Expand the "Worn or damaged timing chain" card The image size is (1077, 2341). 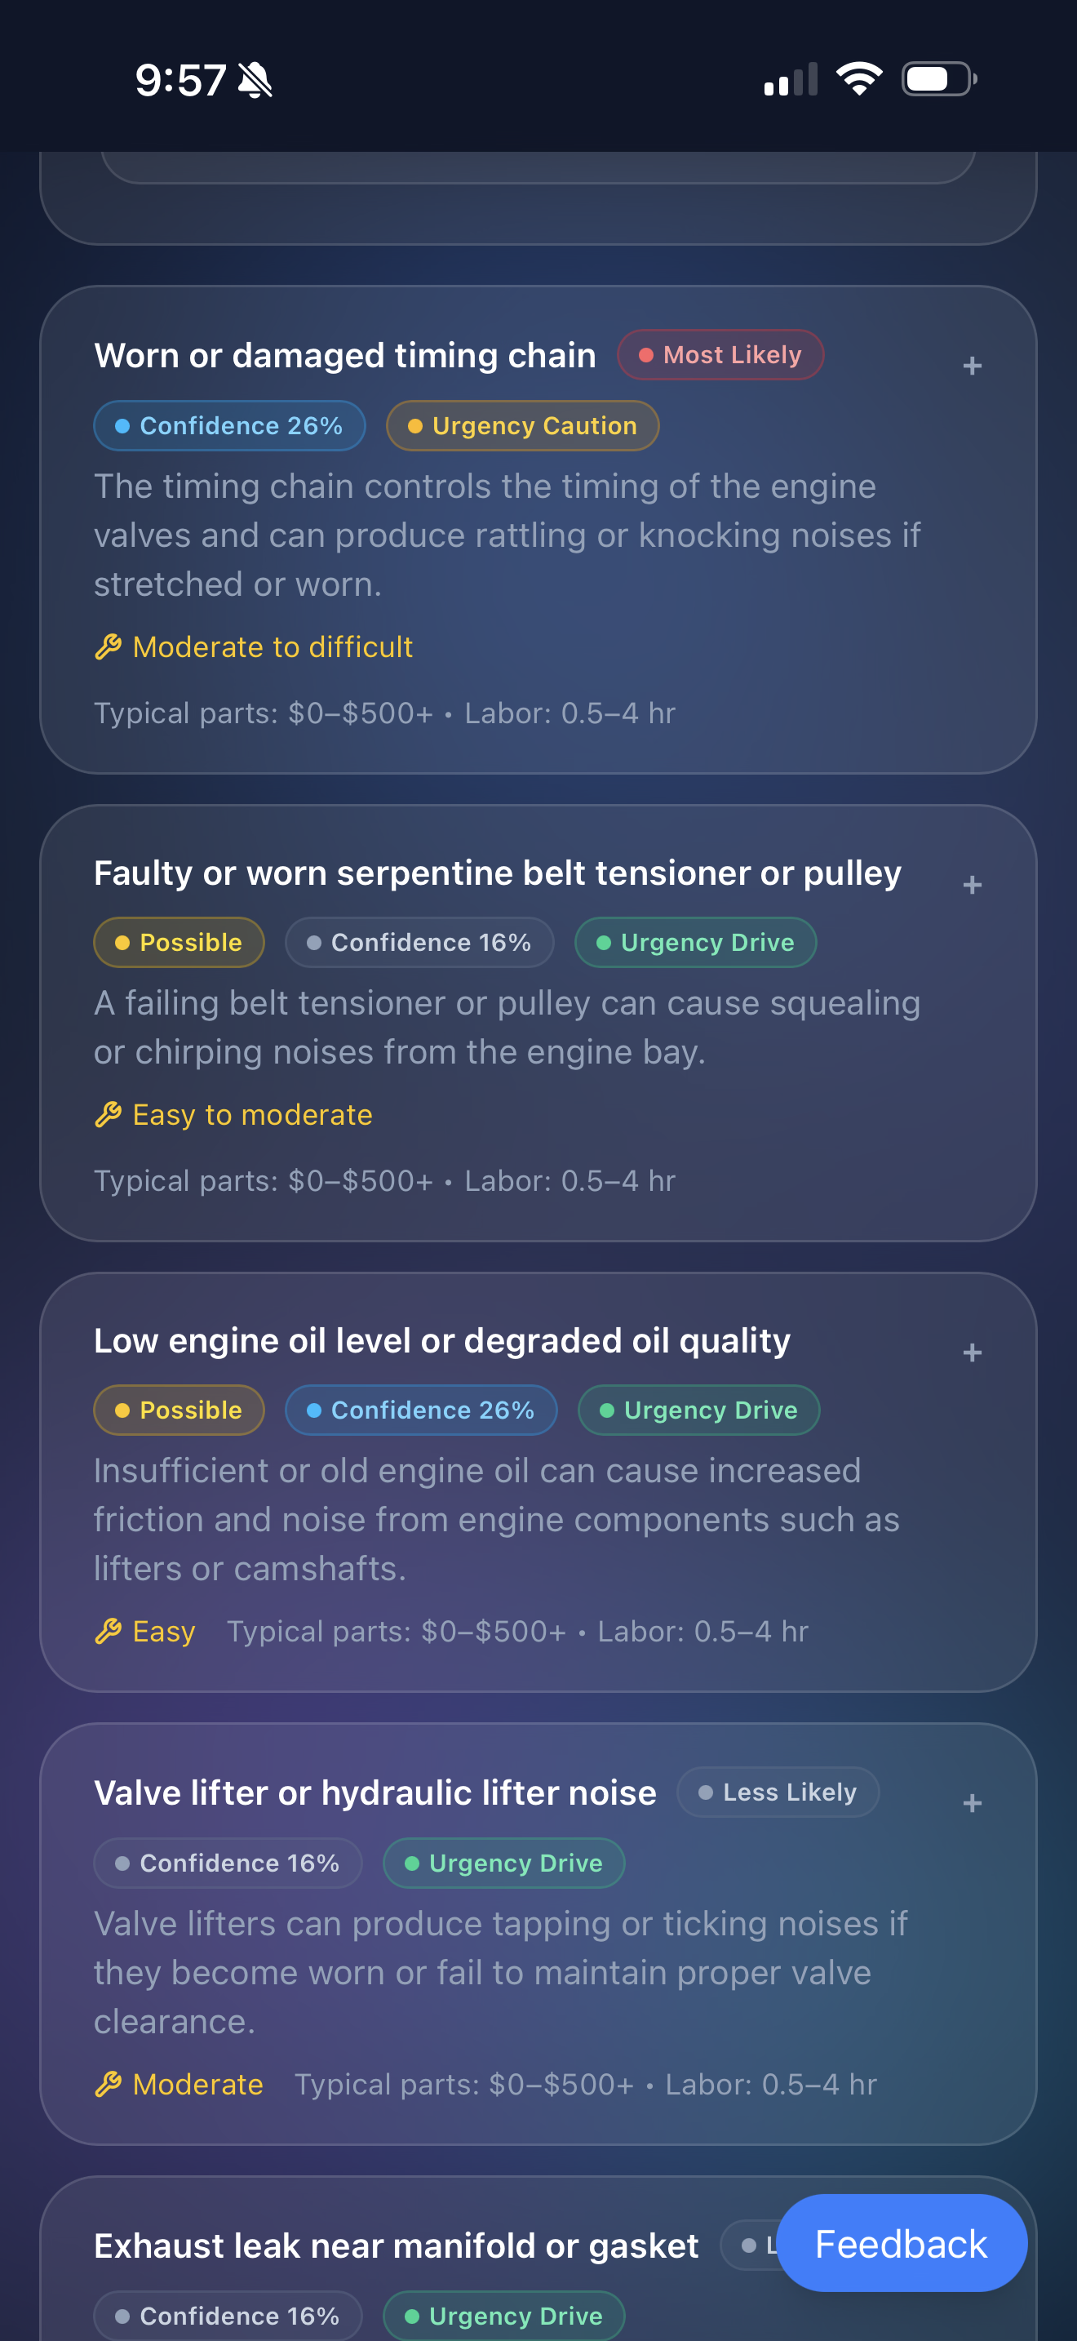(x=972, y=366)
